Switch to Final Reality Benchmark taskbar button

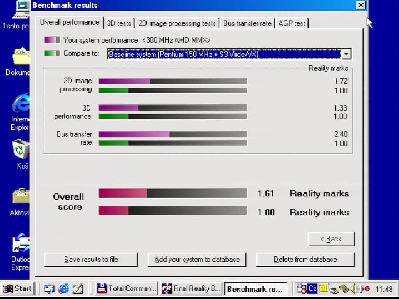click(x=191, y=288)
